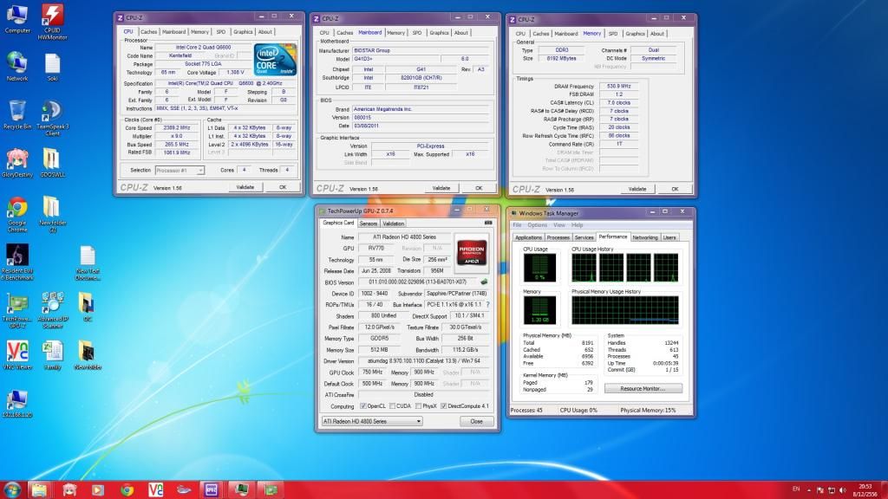Image resolution: width=888 pixels, height=499 pixels.
Task: Click OK in Mainboard CPU-Z window
Action: 479,188
